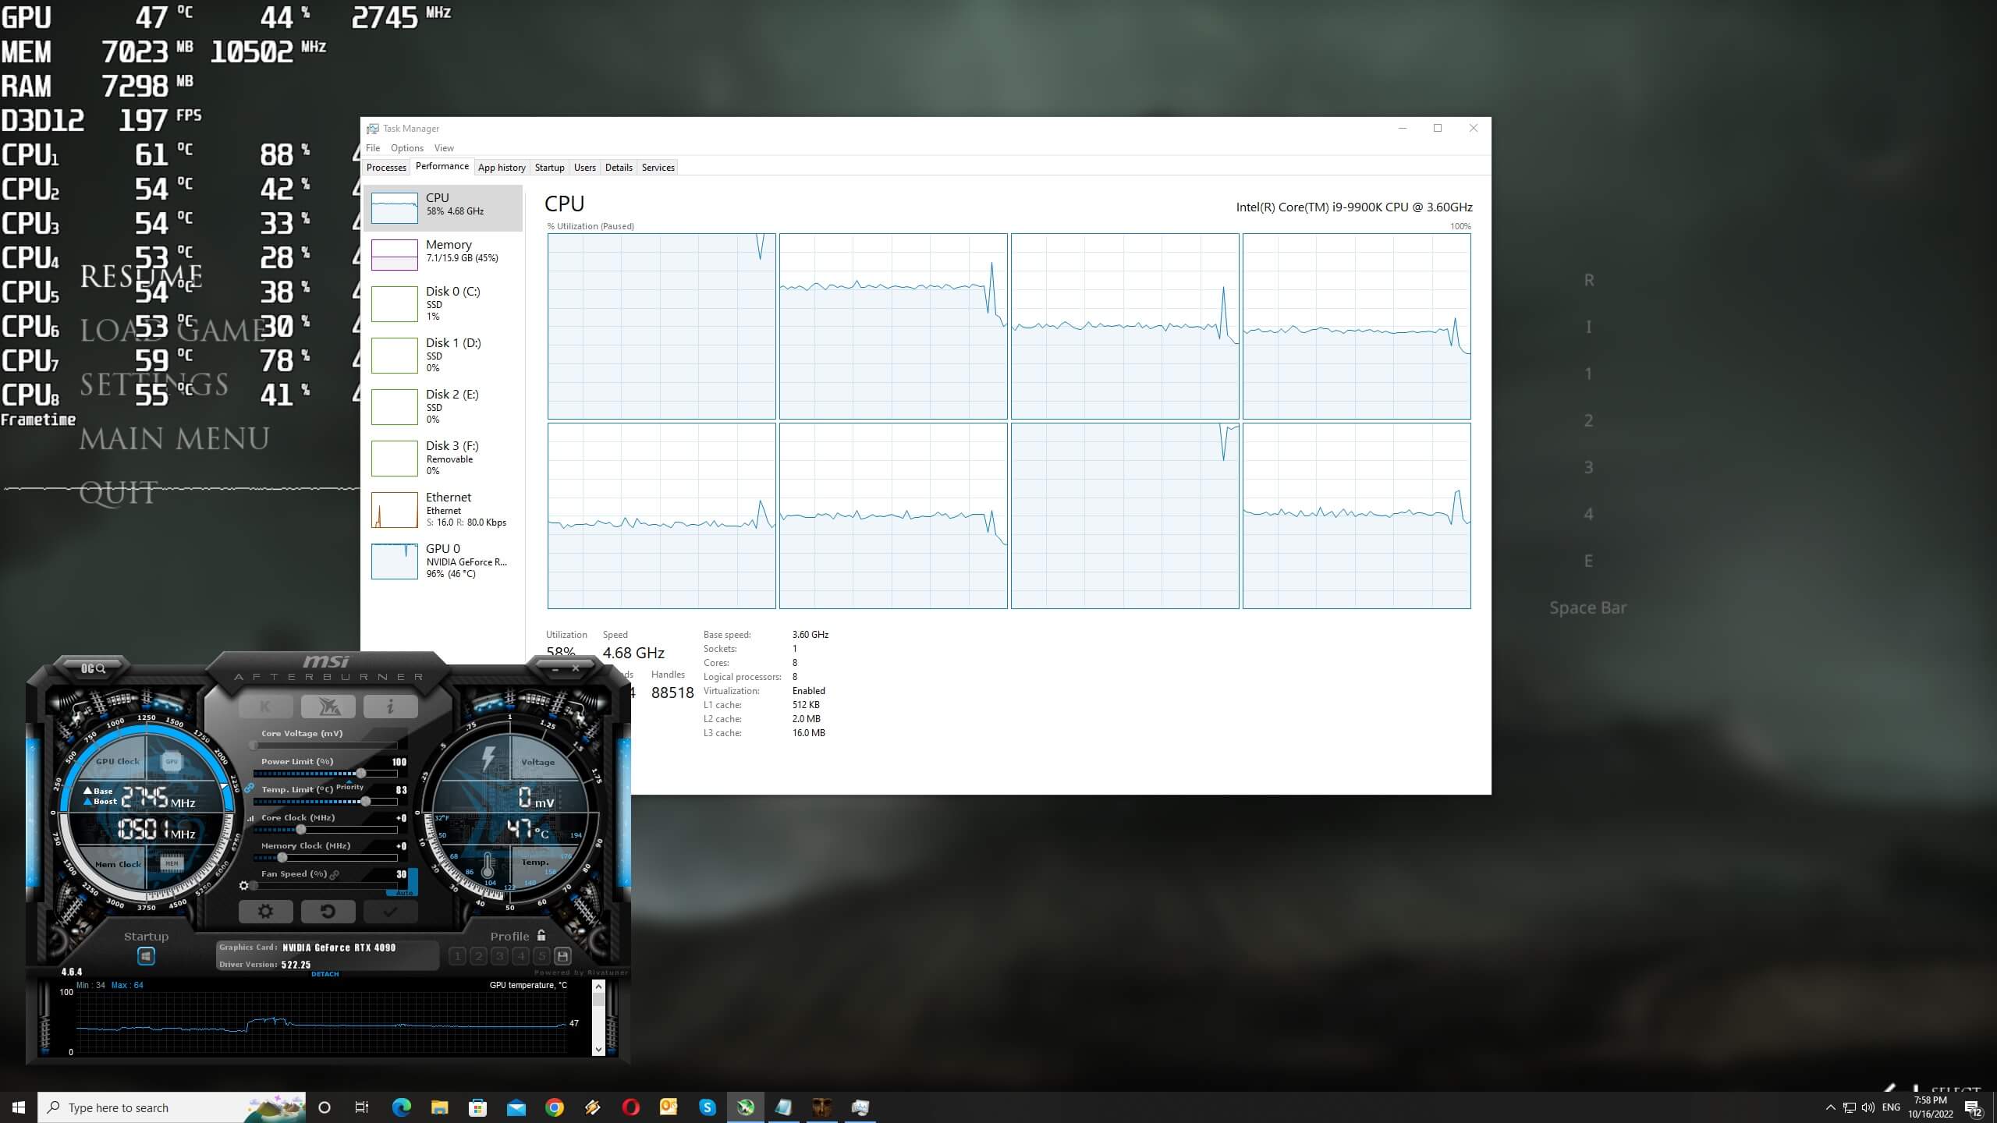The height and width of the screenshot is (1123, 1997).
Task: Unlink power and temp limit chain
Action: tap(250, 788)
